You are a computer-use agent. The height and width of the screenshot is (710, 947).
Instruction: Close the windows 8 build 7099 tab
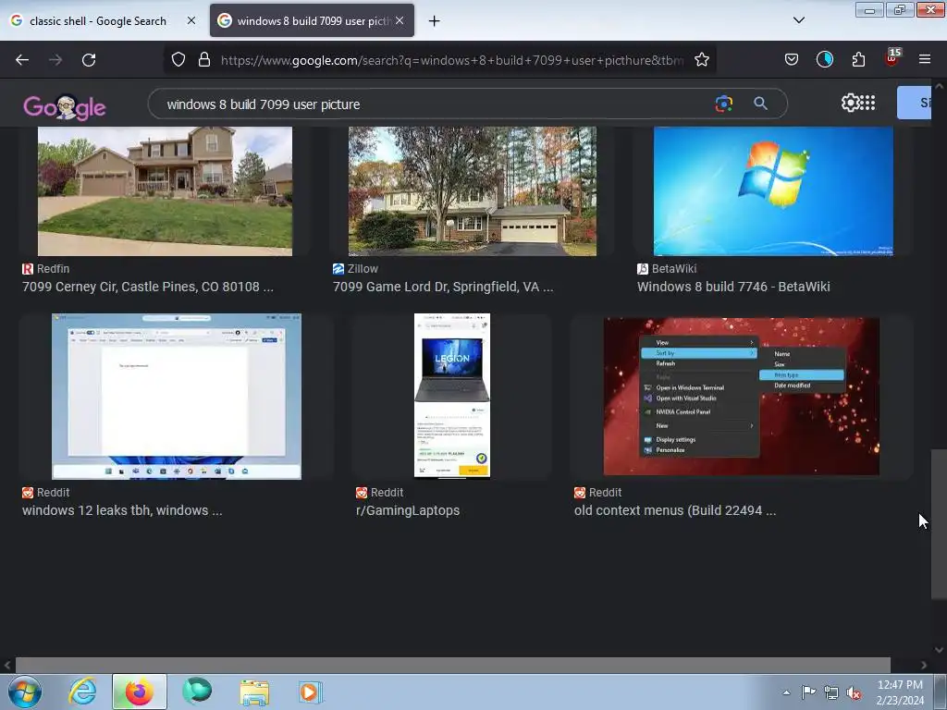tap(400, 20)
